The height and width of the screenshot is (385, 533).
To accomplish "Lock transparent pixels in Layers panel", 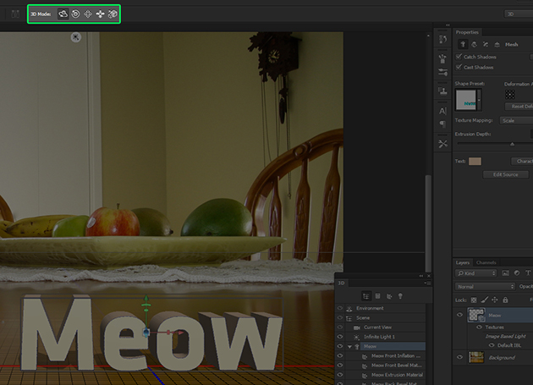I will click(474, 300).
